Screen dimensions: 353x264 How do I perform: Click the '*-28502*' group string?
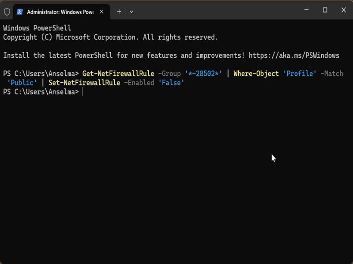pyautogui.click(x=203, y=73)
